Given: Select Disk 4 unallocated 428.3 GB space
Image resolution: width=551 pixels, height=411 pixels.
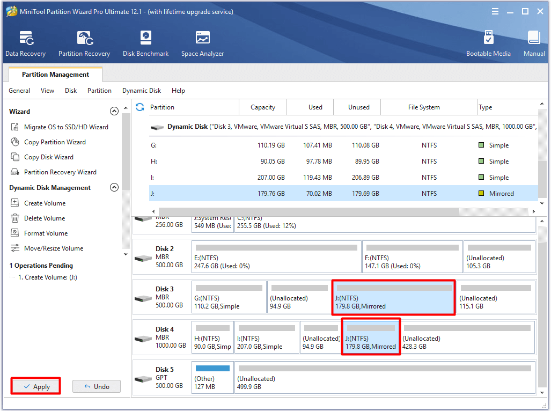Looking at the screenshot, I should [468, 337].
